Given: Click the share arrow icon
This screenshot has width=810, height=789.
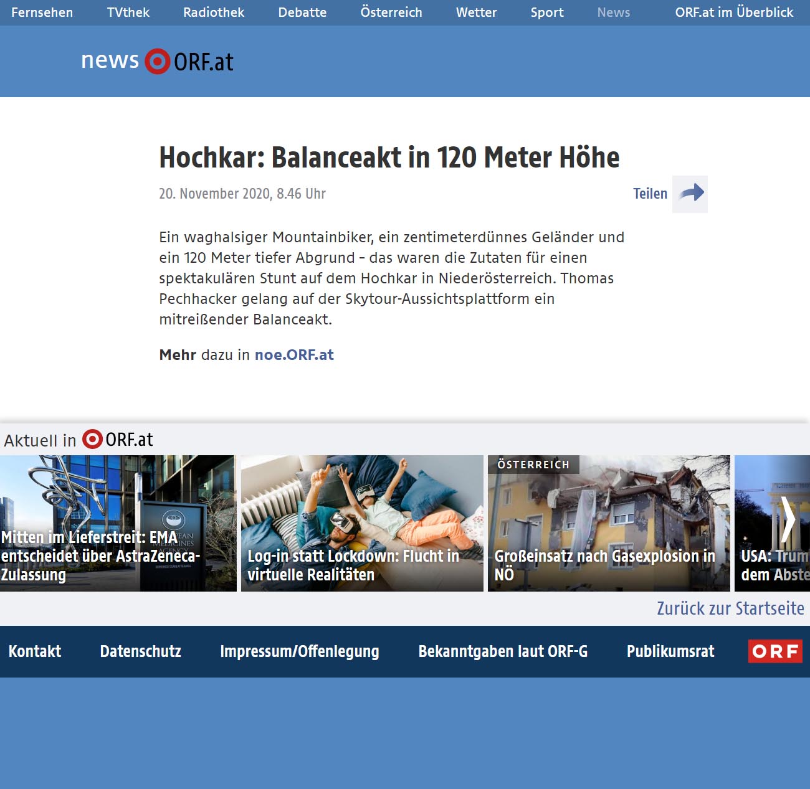Looking at the screenshot, I should pyautogui.click(x=690, y=194).
